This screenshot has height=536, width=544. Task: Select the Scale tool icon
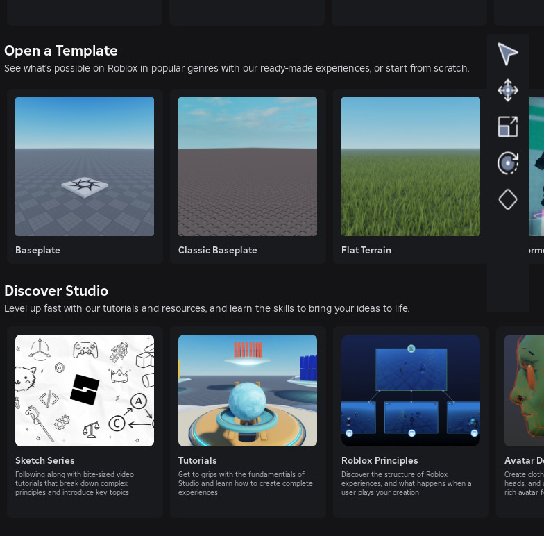(x=508, y=126)
